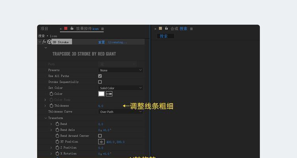Expand the X Rotation property
Viewport: 297px width, 158px height.
pos(51,154)
